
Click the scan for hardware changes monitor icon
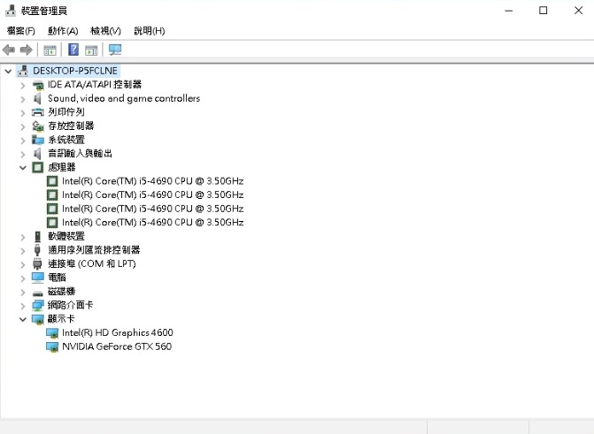115,49
